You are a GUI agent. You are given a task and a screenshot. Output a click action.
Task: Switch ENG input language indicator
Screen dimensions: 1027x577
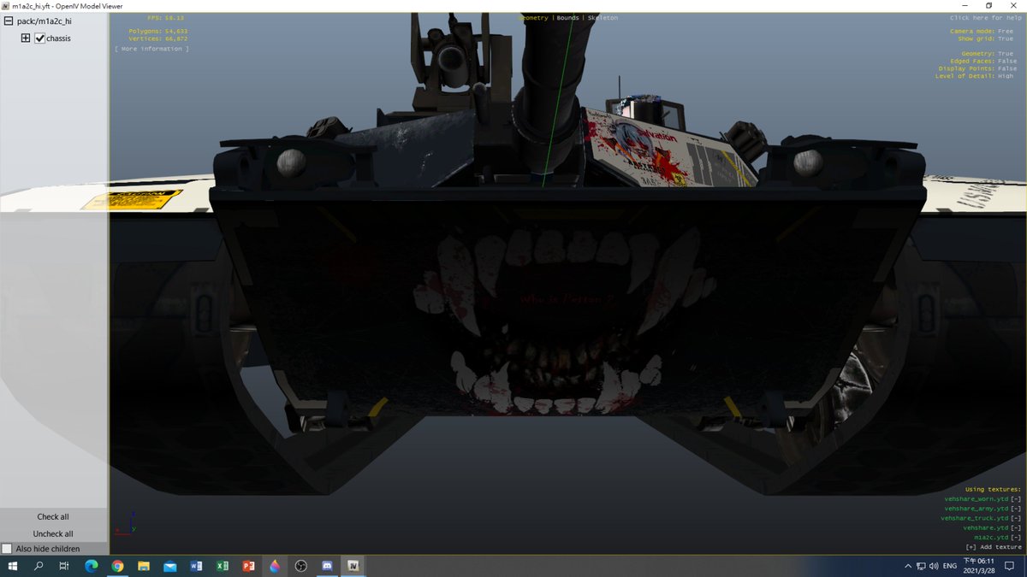tap(949, 566)
